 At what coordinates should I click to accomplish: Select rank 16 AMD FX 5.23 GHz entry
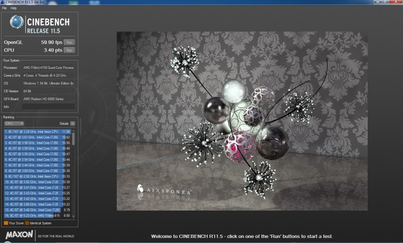click(x=38, y=216)
